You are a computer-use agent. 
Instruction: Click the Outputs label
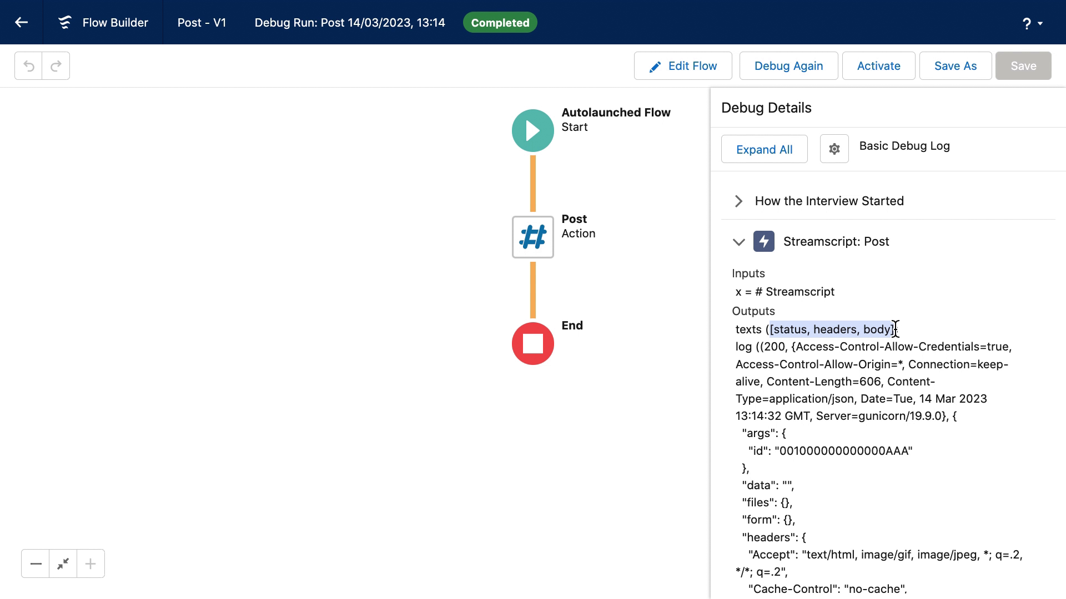click(753, 311)
